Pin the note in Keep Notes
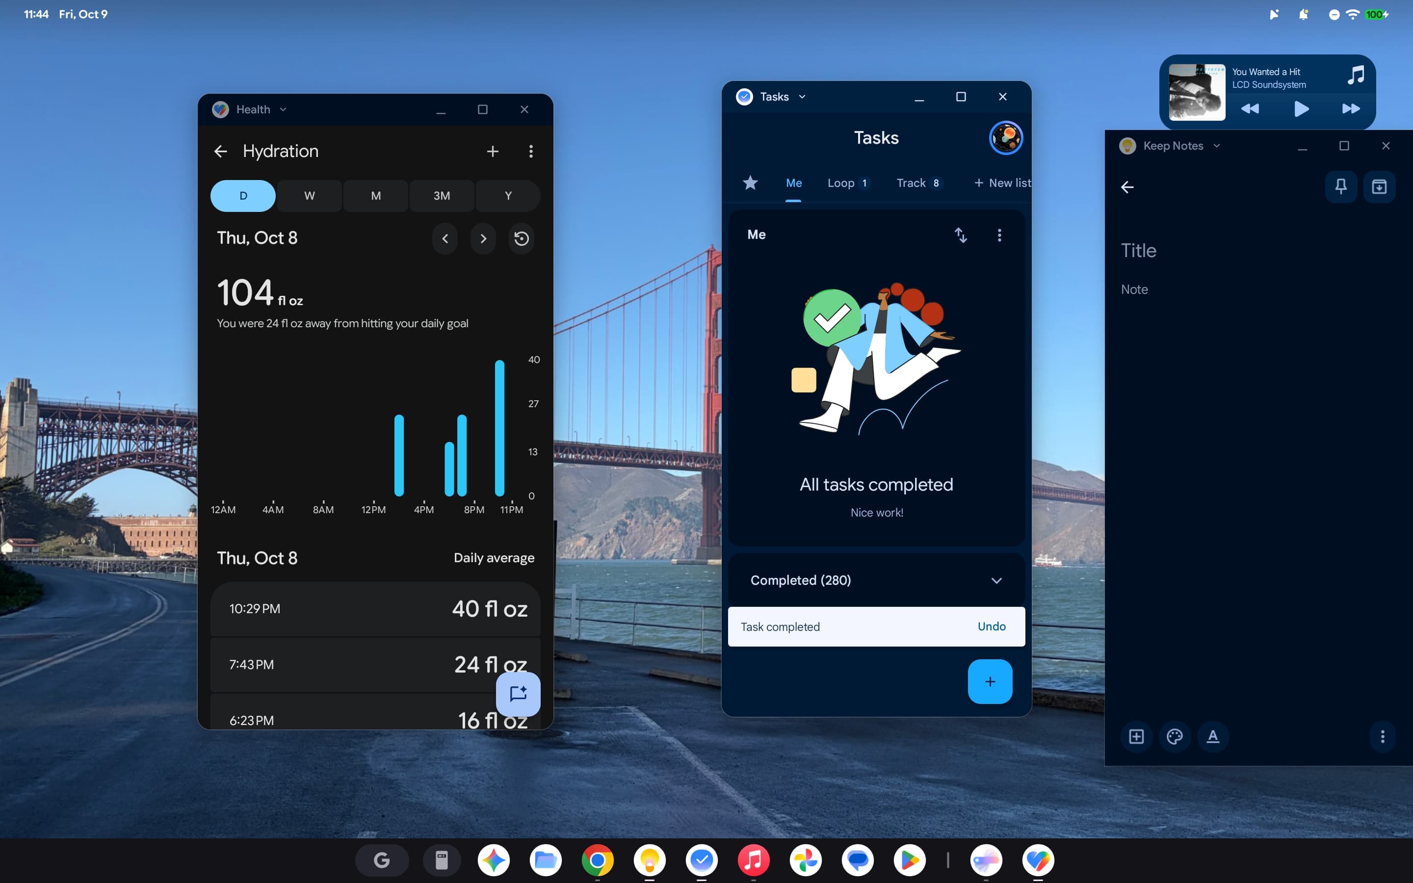 [x=1340, y=187]
